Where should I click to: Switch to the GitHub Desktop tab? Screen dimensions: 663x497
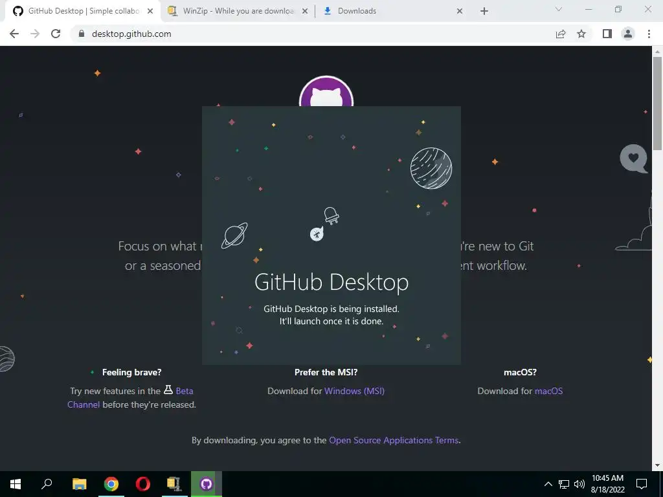[x=84, y=11]
